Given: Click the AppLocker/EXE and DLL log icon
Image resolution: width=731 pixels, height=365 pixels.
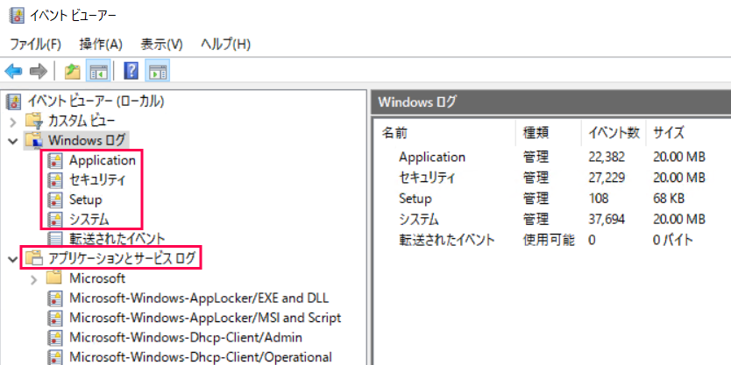Looking at the screenshot, I should (x=55, y=298).
